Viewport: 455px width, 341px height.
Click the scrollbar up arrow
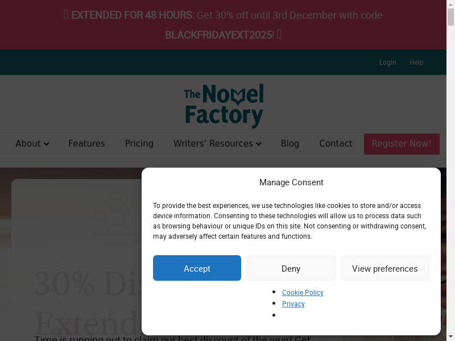coord(451,4)
